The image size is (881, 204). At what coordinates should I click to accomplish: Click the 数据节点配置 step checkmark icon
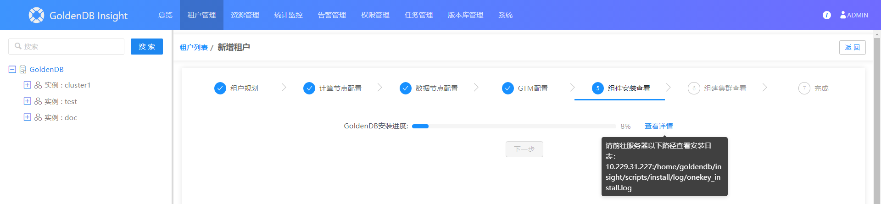406,88
